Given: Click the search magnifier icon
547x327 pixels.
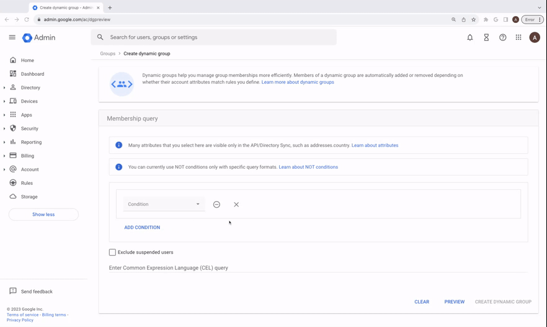Looking at the screenshot, I should [x=100, y=37].
